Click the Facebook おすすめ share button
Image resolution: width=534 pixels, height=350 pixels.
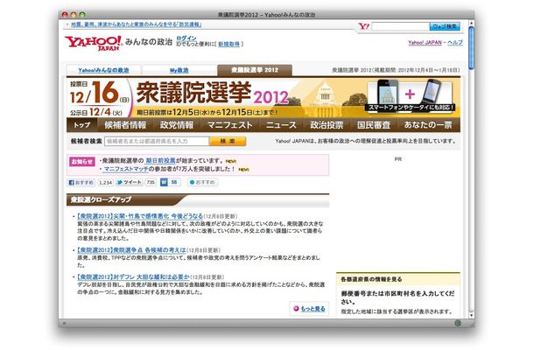coord(81,183)
